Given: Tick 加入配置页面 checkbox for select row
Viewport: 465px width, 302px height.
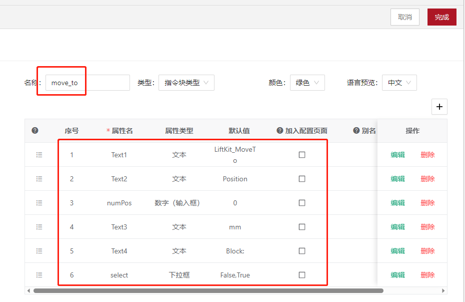Looking at the screenshot, I should (x=302, y=275).
